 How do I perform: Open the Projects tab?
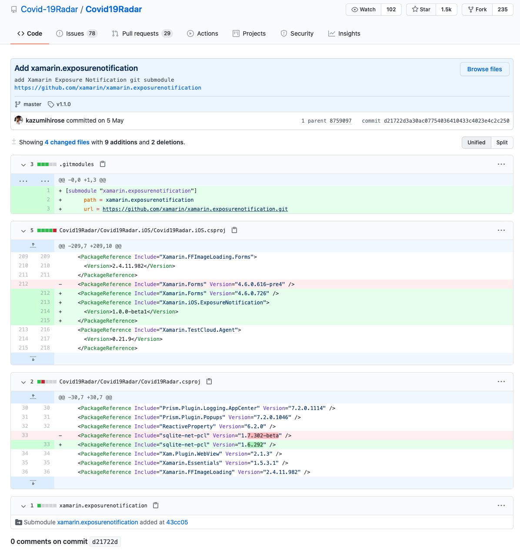point(249,33)
